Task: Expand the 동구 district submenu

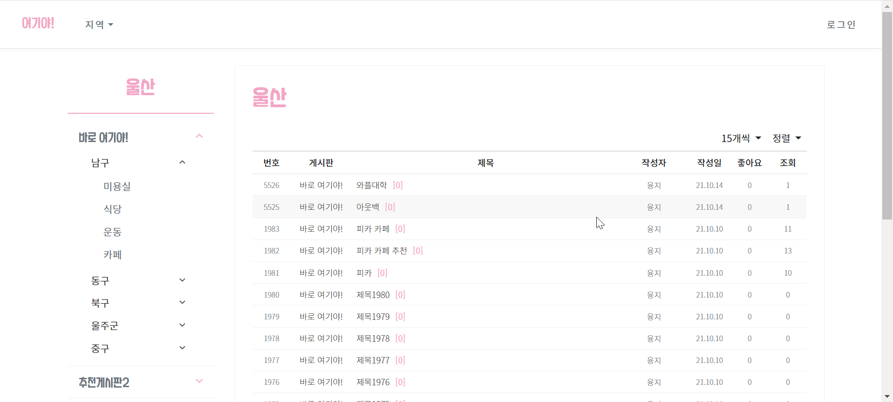Action: click(x=182, y=280)
